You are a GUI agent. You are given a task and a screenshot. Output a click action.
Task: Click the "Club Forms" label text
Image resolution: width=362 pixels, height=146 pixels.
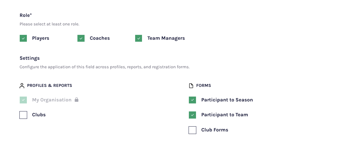coord(215,130)
